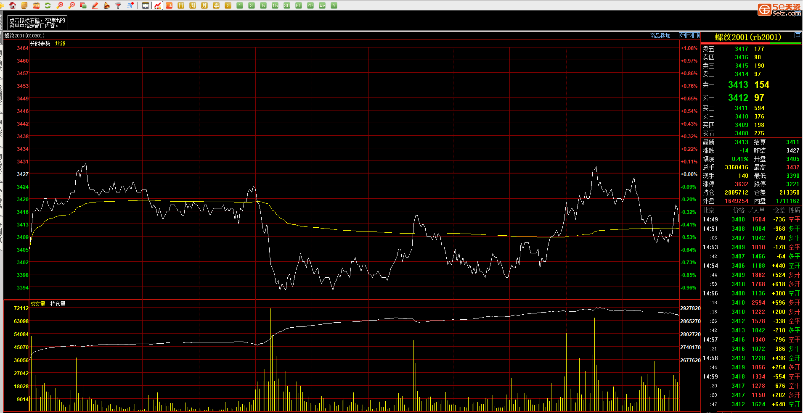Click the 商品叠加 overlay link
Viewport: 803px width, 413px height.
[x=660, y=36]
